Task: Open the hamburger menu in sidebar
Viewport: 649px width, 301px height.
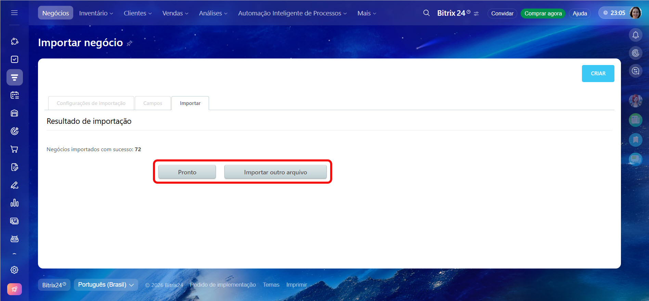Action: pyautogui.click(x=14, y=13)
